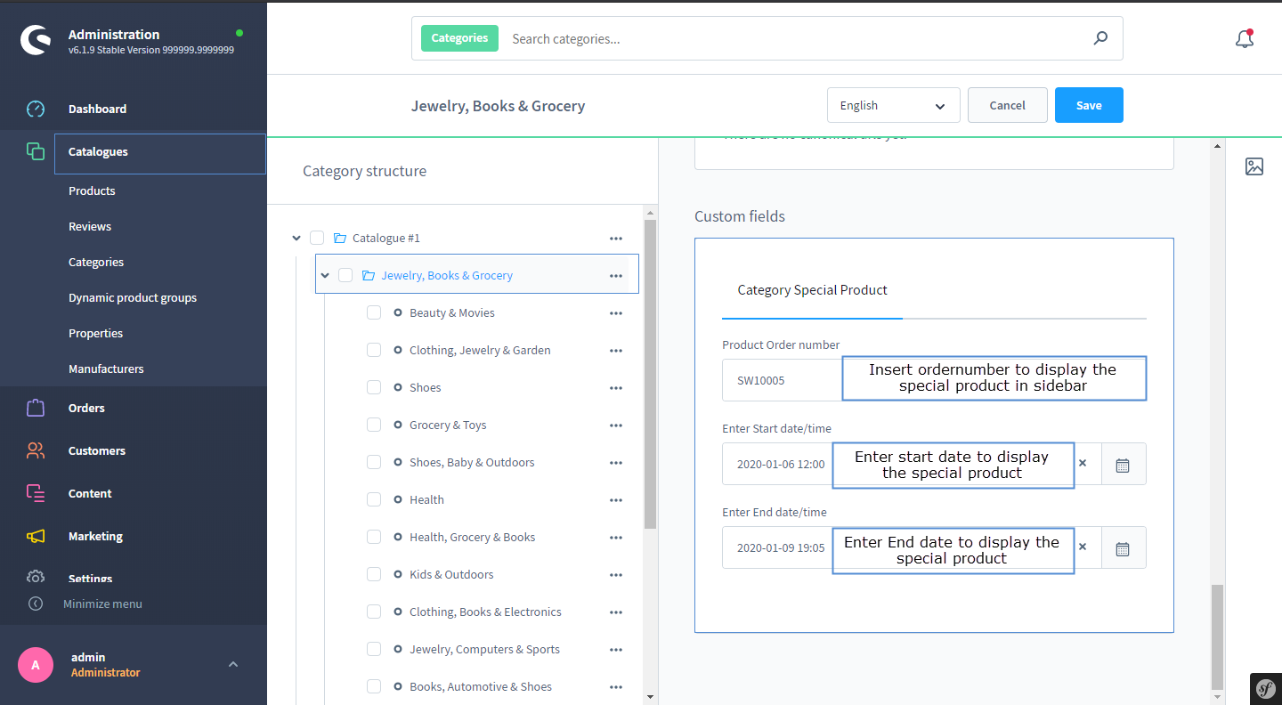Open the notifications bell
The width and height of the screenshot is (1282, 705).
pyautogui.click(x=1245, y=39)
